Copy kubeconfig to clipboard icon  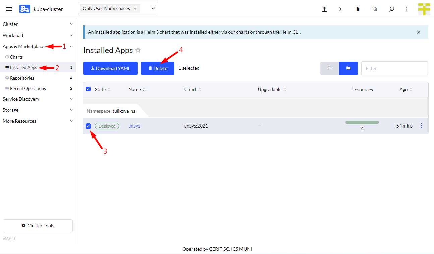click(375, 9)
